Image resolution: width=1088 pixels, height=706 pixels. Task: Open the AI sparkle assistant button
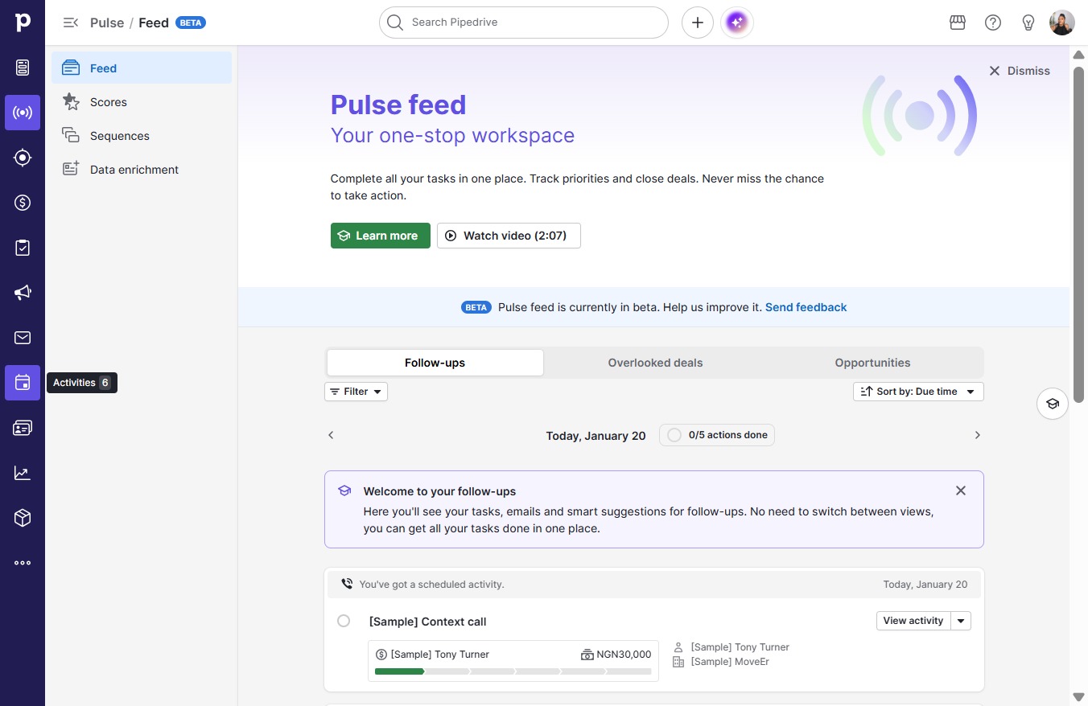click(737, 23)
